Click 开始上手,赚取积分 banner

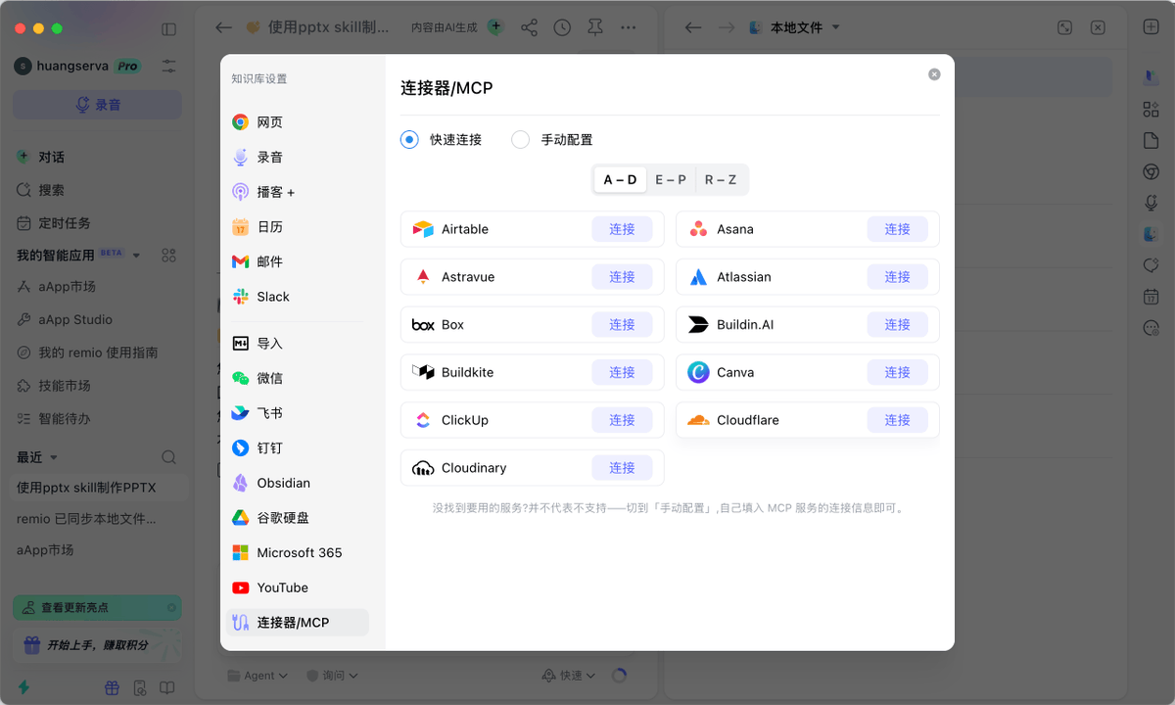click(x=97, y=645)
